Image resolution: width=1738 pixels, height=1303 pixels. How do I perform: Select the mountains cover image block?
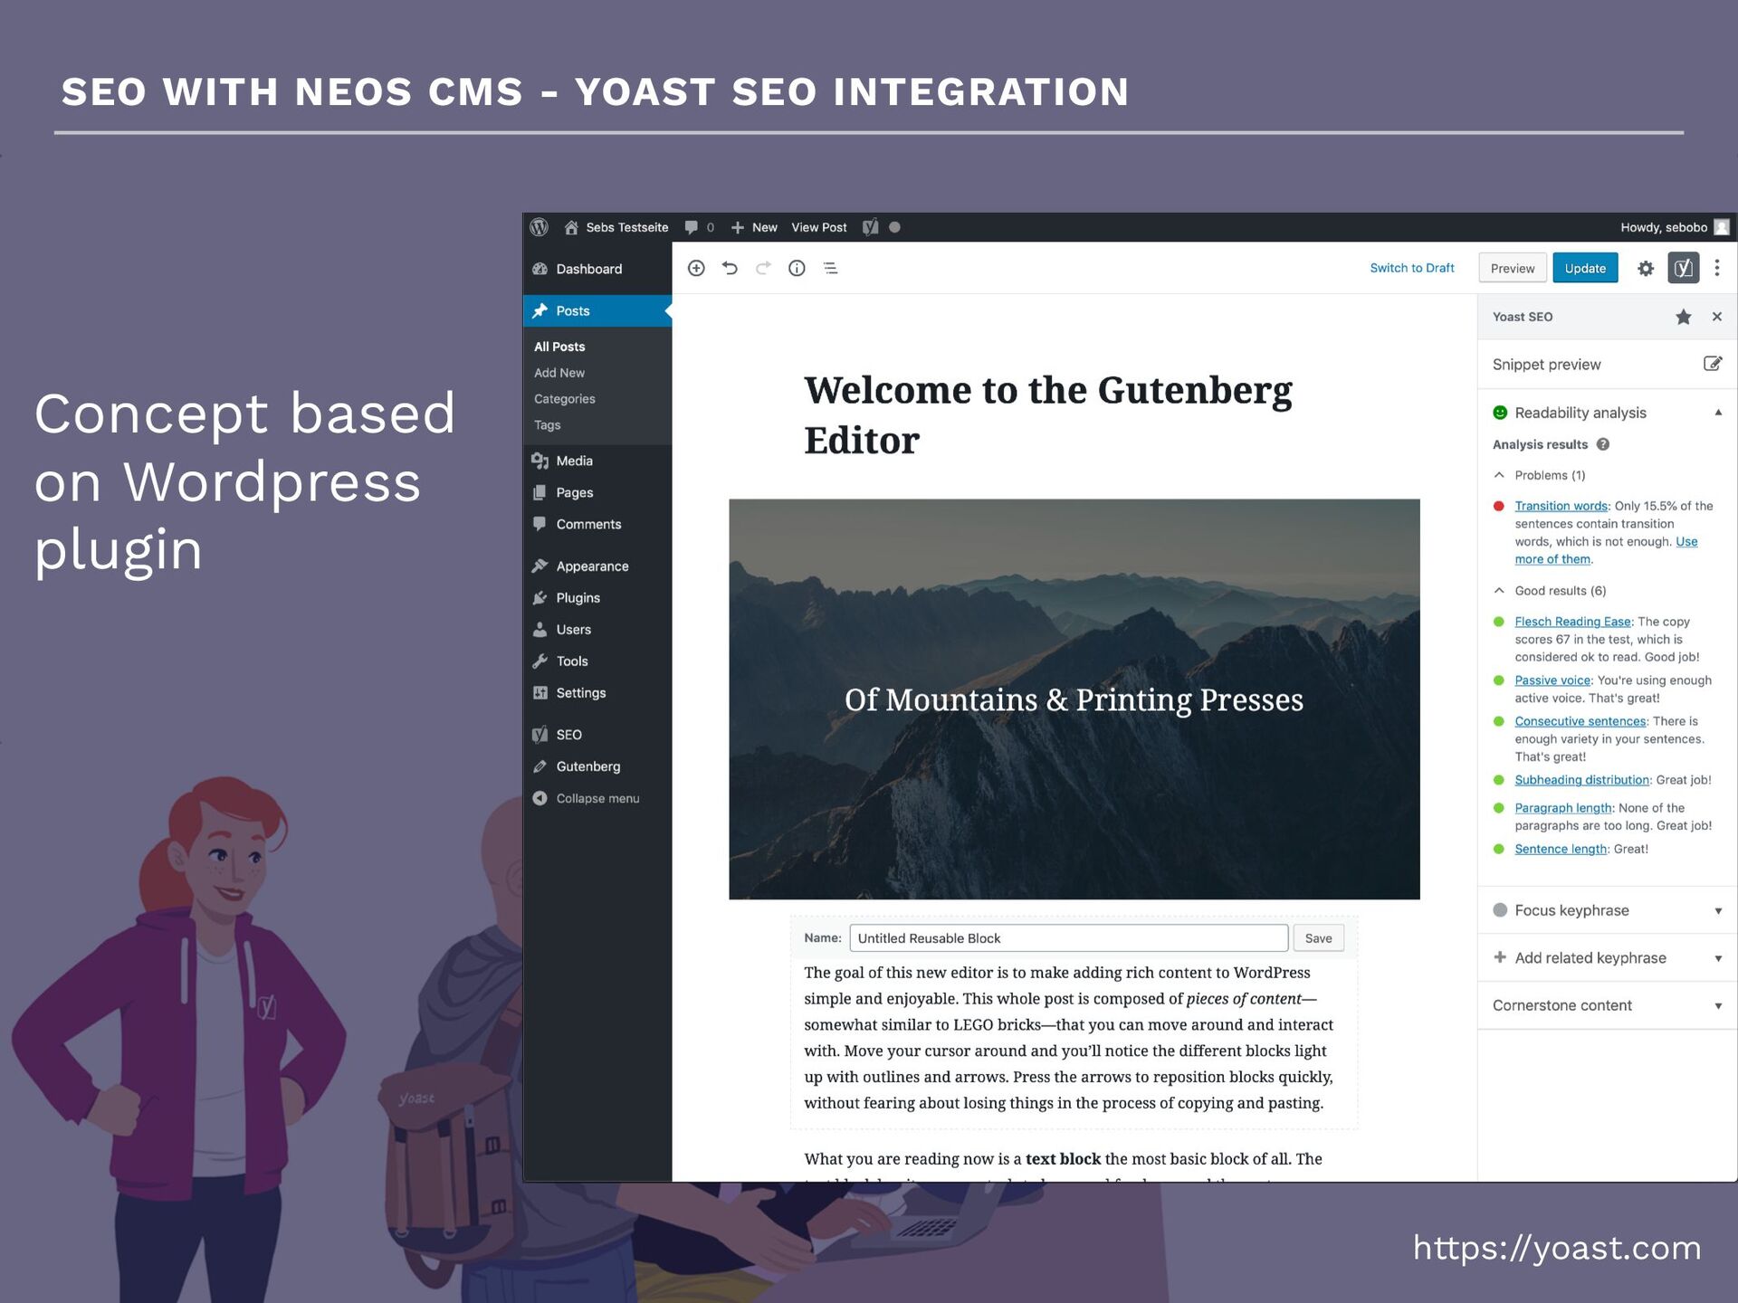click(x=1074, y=699)
